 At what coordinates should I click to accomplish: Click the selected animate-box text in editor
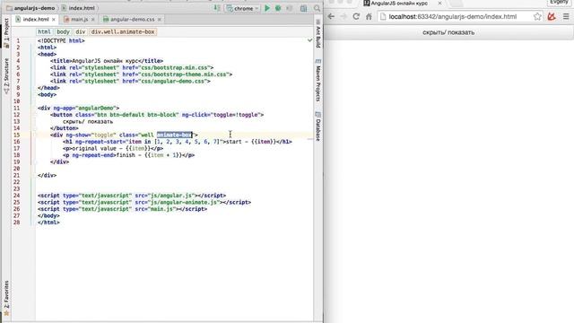pyautogui.click(x=174, y=135)
